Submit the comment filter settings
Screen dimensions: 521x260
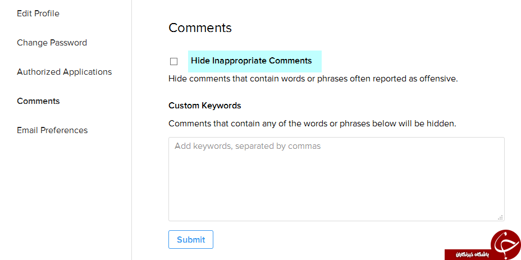[x=191, y=239]
